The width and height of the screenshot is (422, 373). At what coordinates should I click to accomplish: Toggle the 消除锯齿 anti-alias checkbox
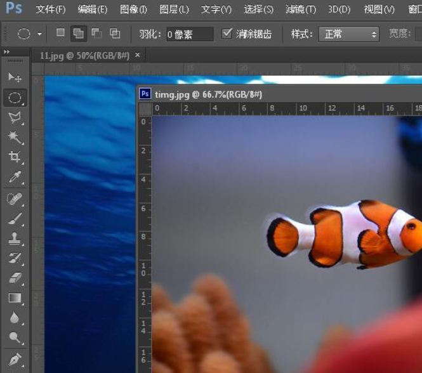(227, 34)
